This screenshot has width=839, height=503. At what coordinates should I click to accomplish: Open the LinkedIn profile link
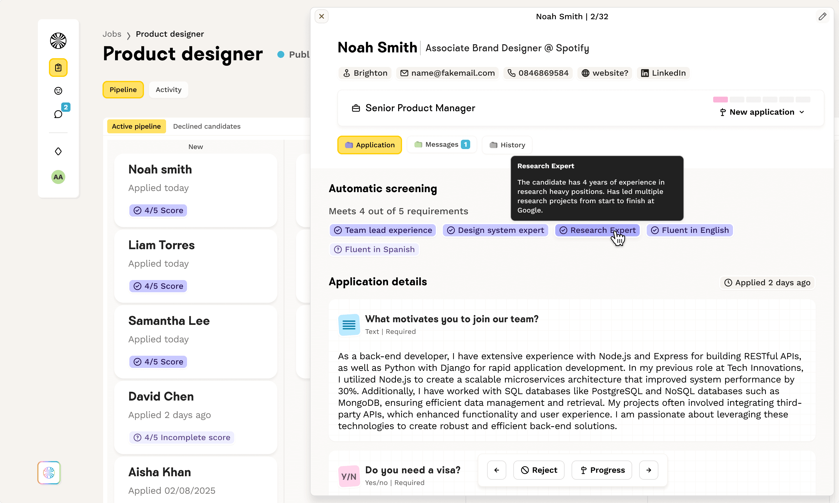[x=663, y=73]
